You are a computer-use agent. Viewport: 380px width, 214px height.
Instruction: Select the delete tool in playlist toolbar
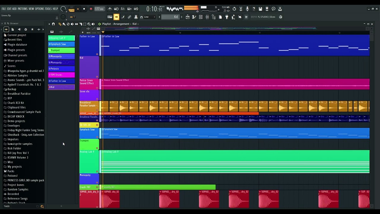pos(68,24)
